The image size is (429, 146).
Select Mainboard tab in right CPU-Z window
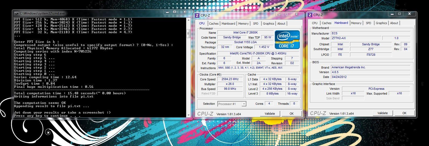click(x=341, y=23)
